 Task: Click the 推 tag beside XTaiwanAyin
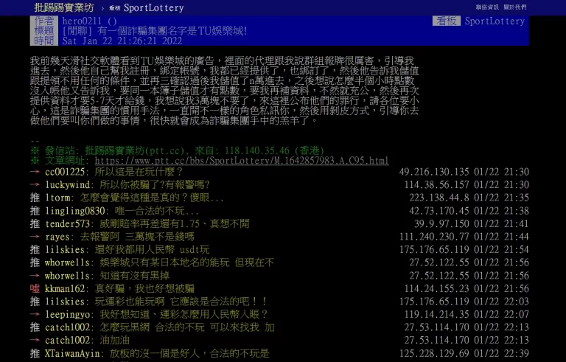[35, 353]
